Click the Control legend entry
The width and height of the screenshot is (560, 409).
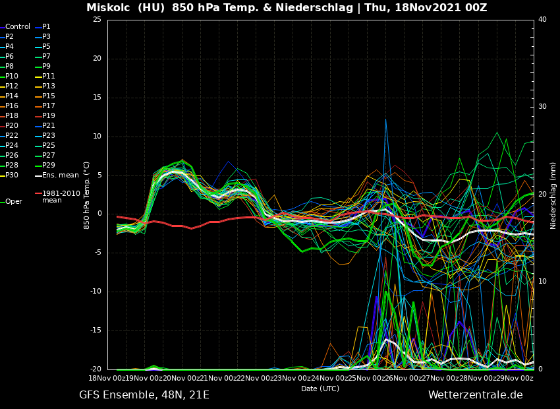coord(17,27)
